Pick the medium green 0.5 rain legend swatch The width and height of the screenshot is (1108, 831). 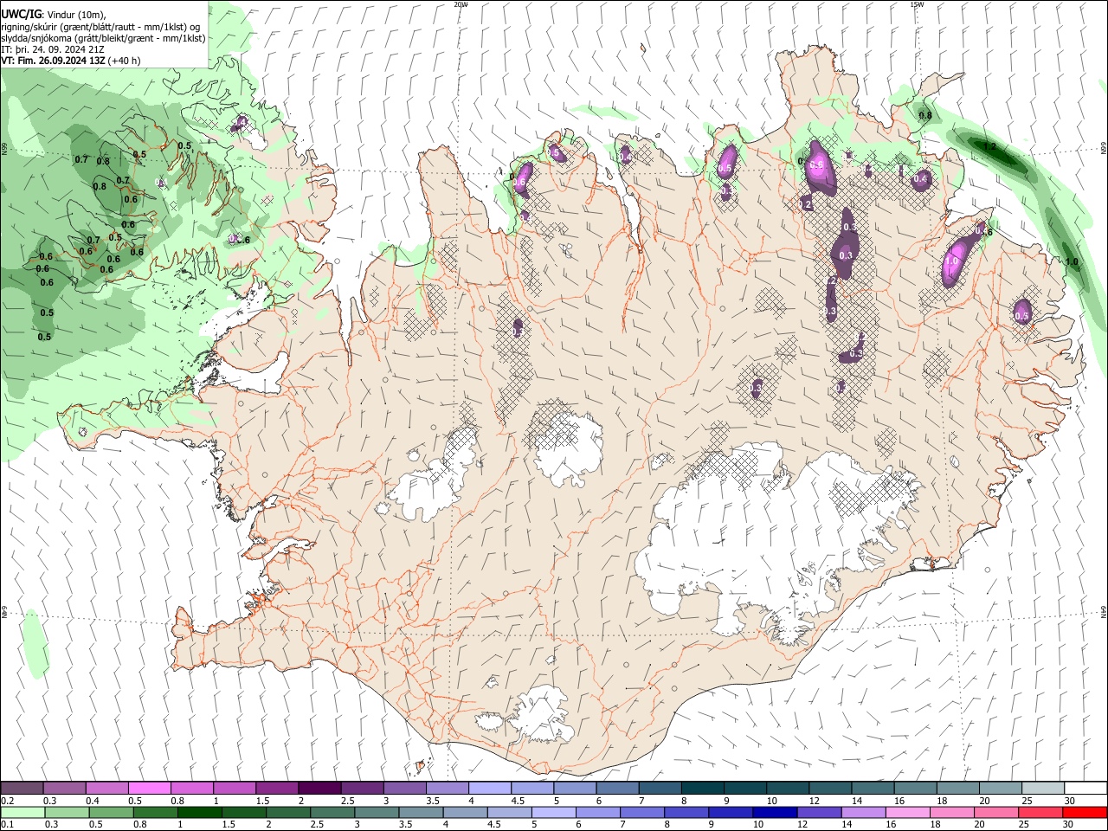[111, 813]
